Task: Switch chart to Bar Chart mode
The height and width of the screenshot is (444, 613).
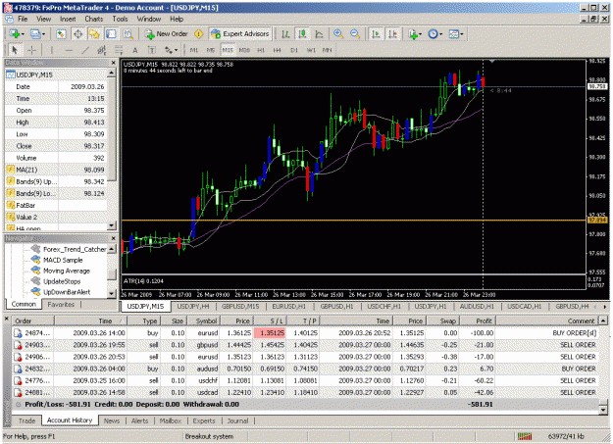Action: pos(285,34)
